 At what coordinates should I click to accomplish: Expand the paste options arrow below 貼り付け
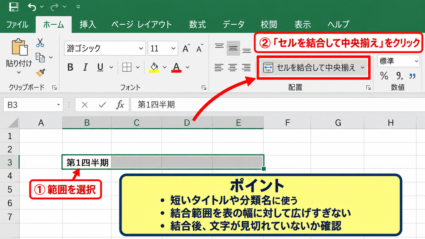[19, 72]
